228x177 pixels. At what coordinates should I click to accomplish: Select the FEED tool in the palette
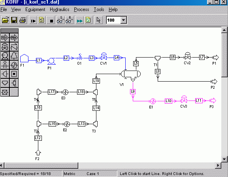click(x=5, y=38)
